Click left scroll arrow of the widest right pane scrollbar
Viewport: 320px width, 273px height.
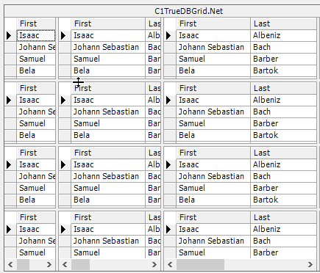point(170,264)
